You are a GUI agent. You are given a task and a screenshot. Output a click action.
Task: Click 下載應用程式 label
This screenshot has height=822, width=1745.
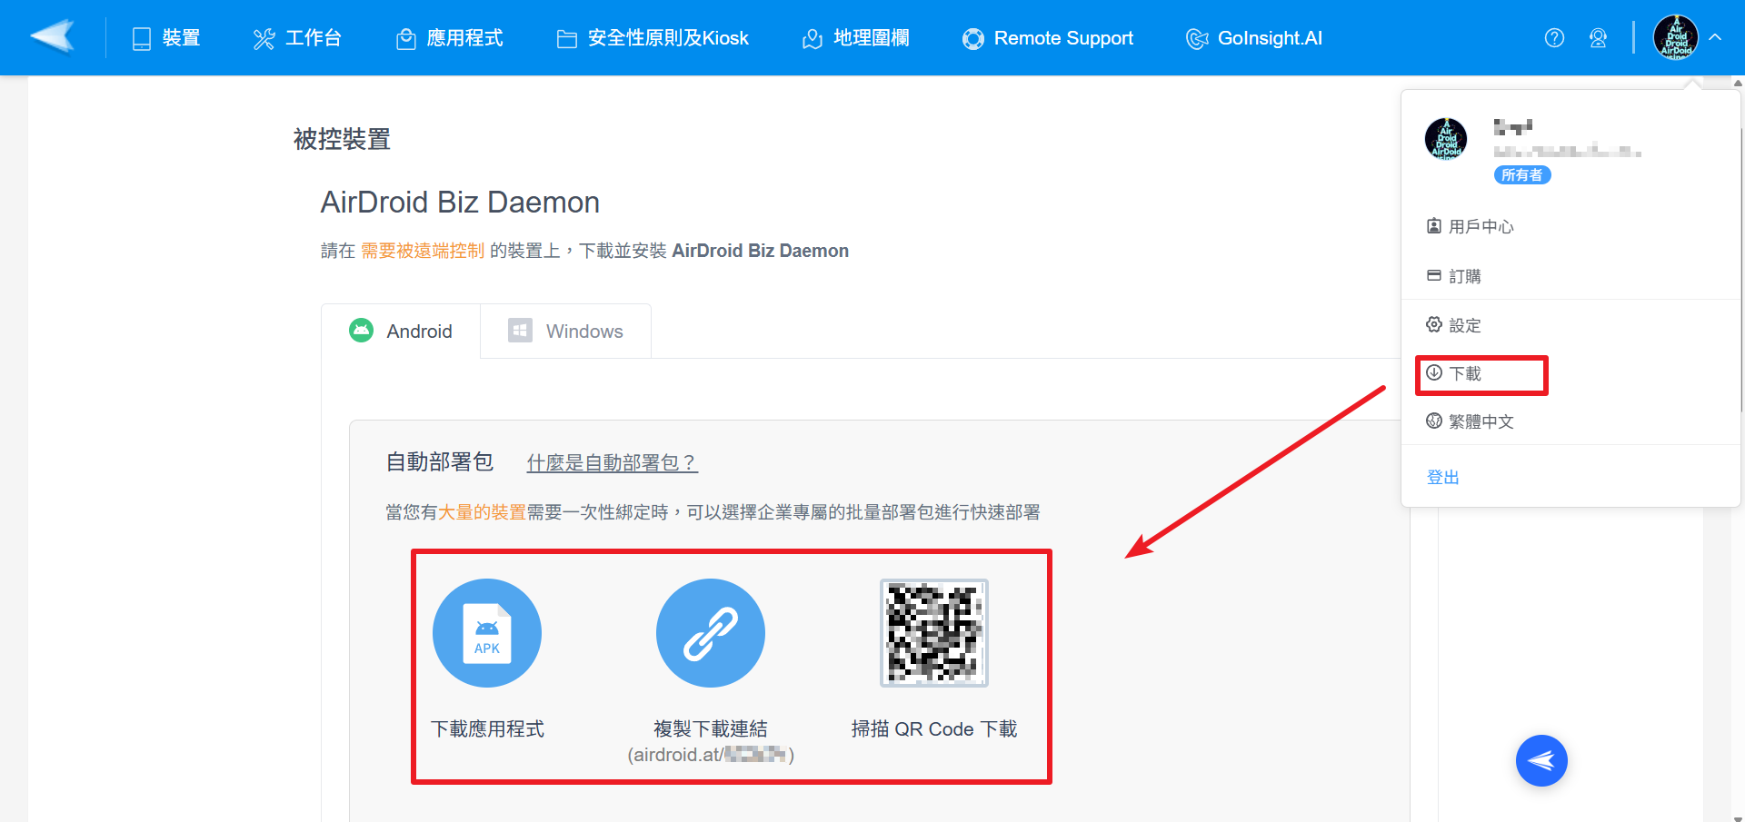pyautogui.click(x=487, y=728)
